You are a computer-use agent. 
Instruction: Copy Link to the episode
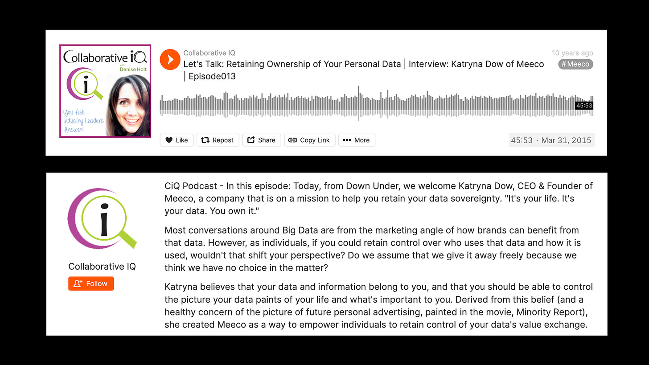pos(309,140)
